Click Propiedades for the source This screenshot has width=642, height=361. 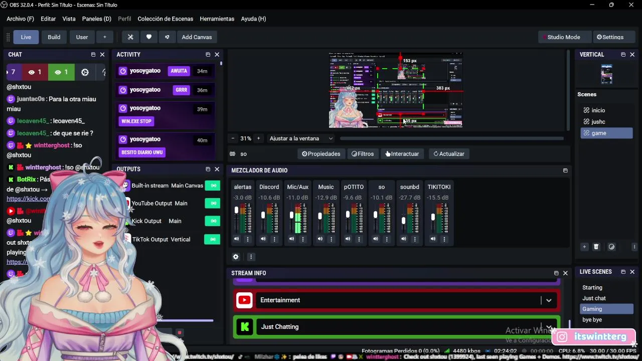321,154
